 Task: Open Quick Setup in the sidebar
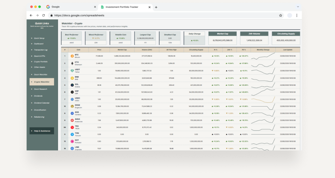(x=39, y=38)
